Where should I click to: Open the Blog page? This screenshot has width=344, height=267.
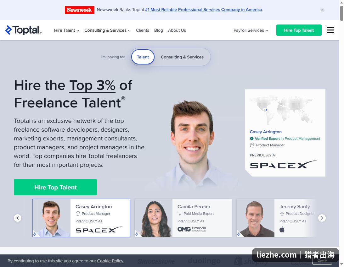[x=158, y=30]
